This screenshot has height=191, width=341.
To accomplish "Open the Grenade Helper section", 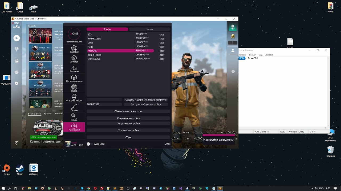I will click(x=74, y=98).
